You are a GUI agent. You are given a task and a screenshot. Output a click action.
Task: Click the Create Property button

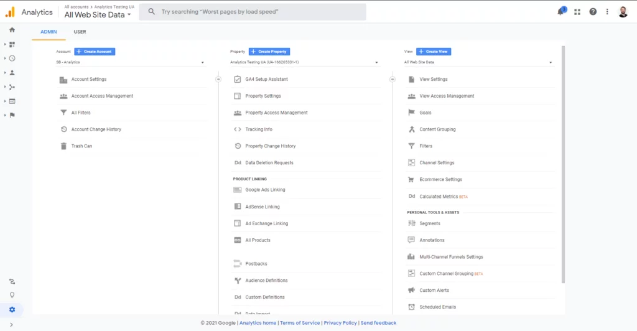pos(269,52)
